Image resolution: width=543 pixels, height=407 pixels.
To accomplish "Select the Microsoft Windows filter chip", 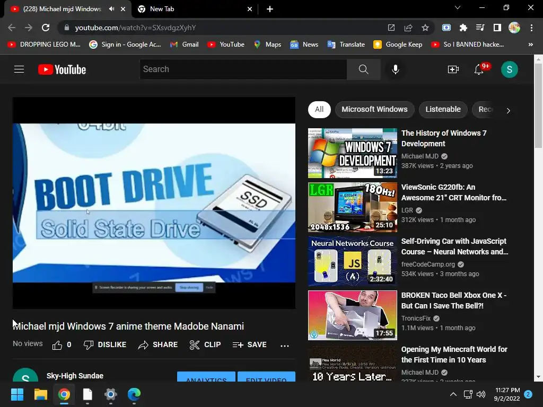I will [374, 109].
